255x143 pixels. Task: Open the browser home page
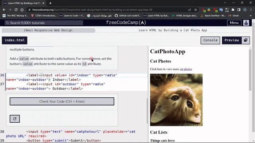click(22, 10)
